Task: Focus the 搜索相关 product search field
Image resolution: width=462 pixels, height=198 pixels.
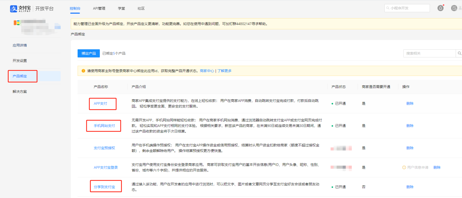Action: click(430, 53)
